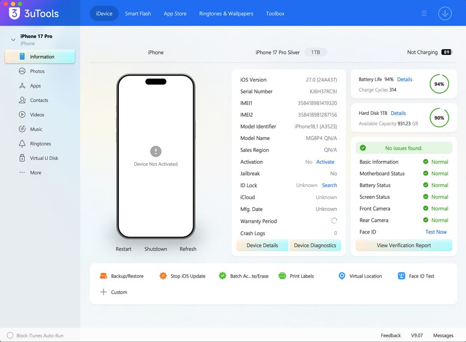Click the Contacts sidebar icon
The image size is (466, 342).
pos(22,100)
